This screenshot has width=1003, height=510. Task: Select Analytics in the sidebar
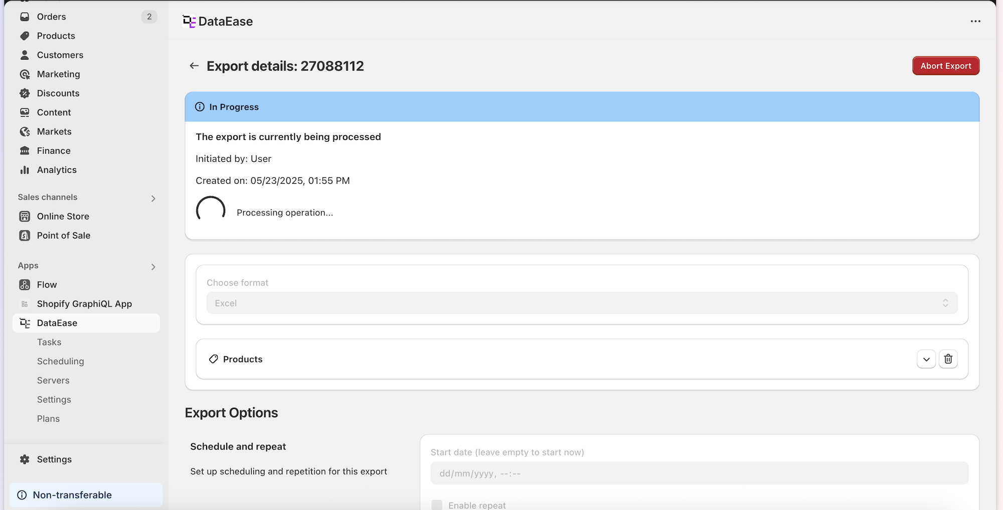[57, 170]
